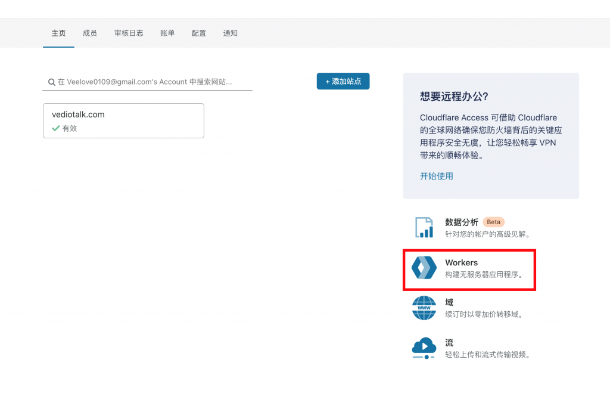Click the 开始使用 link

tap(436, 176)
